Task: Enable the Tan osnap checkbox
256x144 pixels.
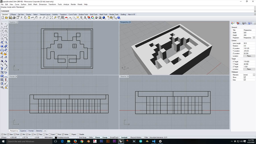Action: [x=44, y=134]
